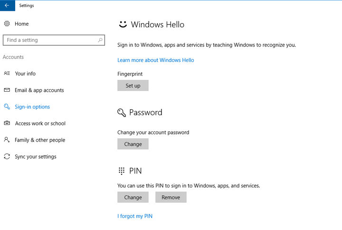Open Learn more about Windows Hello link
This screenshot has height=230, width=342.
(x=155, y=60)
